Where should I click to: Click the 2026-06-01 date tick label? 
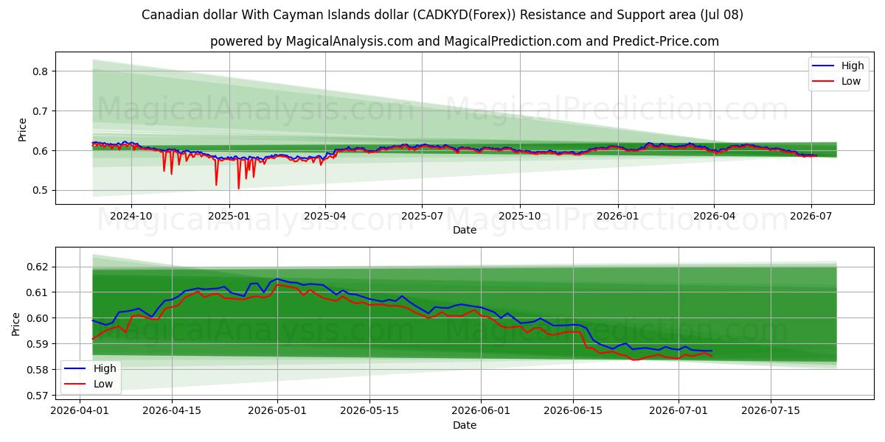point(481,411)
